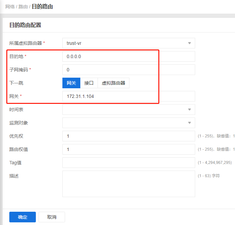Click the 监测对象 label
This screenshot has height=225, width=235.
pyautogui.click(x=19, y=123)
